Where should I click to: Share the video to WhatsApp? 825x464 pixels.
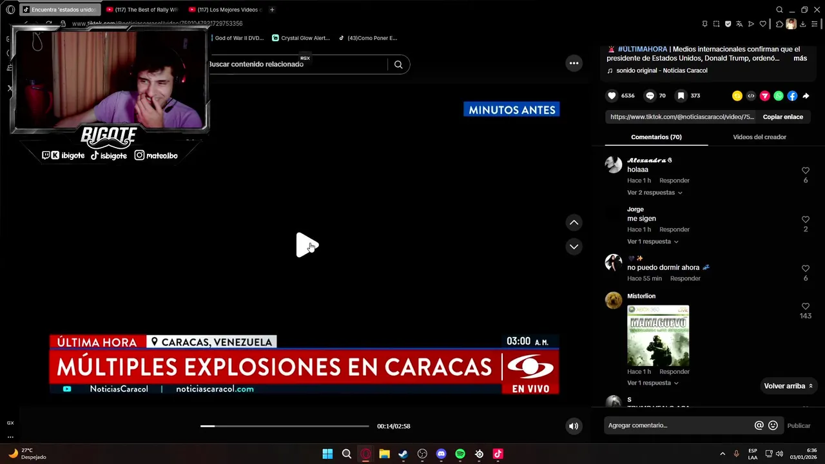[779, 96]
